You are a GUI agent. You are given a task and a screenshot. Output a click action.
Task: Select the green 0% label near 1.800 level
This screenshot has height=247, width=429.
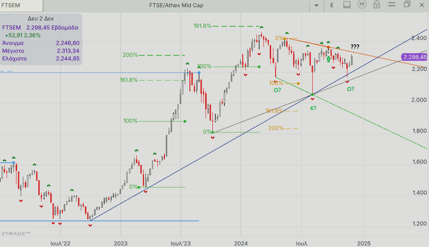point(207,132)
